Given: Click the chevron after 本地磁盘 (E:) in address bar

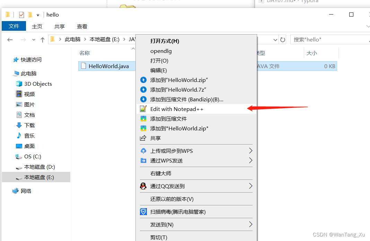Looking at the screenshot, I should (124, 39).
